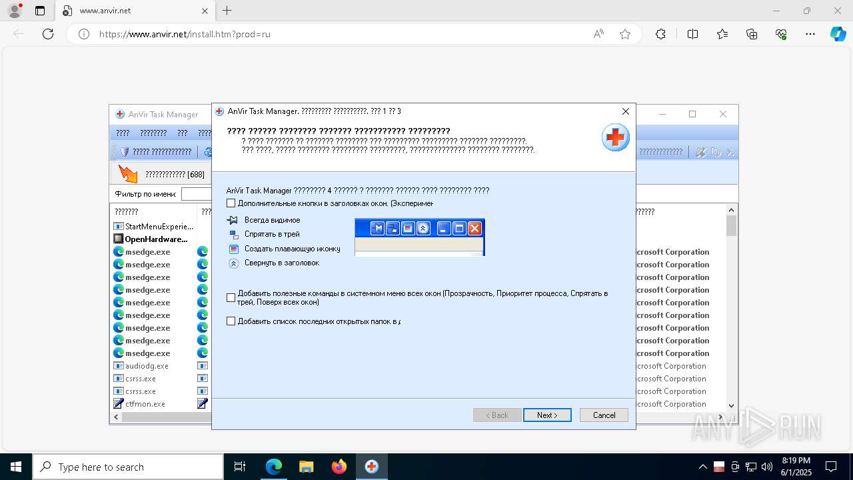This screenshot has width=853, height=480.
Task: Click the Always Visible pin icon
Action: [233, 220]
